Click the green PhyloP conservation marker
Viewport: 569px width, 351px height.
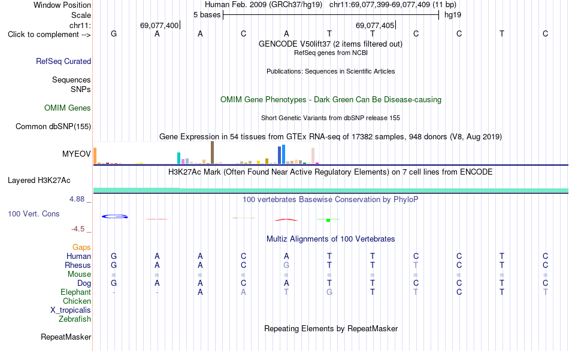point(328,220)
